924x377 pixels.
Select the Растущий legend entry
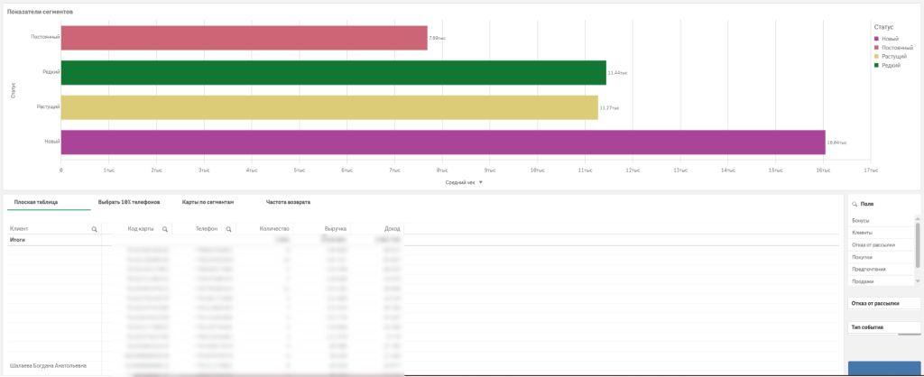click(x=892, y=56)
